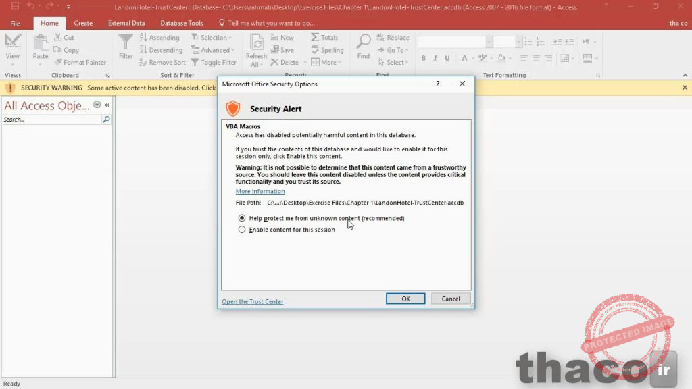Viewport: 692px width, 389px height.
Task: Open the Database Tools tab
Action: (x=182, y=23)
